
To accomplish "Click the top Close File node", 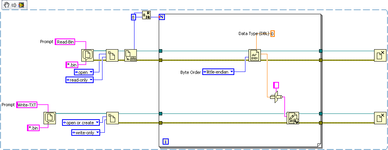I will [x=380, y=55].
